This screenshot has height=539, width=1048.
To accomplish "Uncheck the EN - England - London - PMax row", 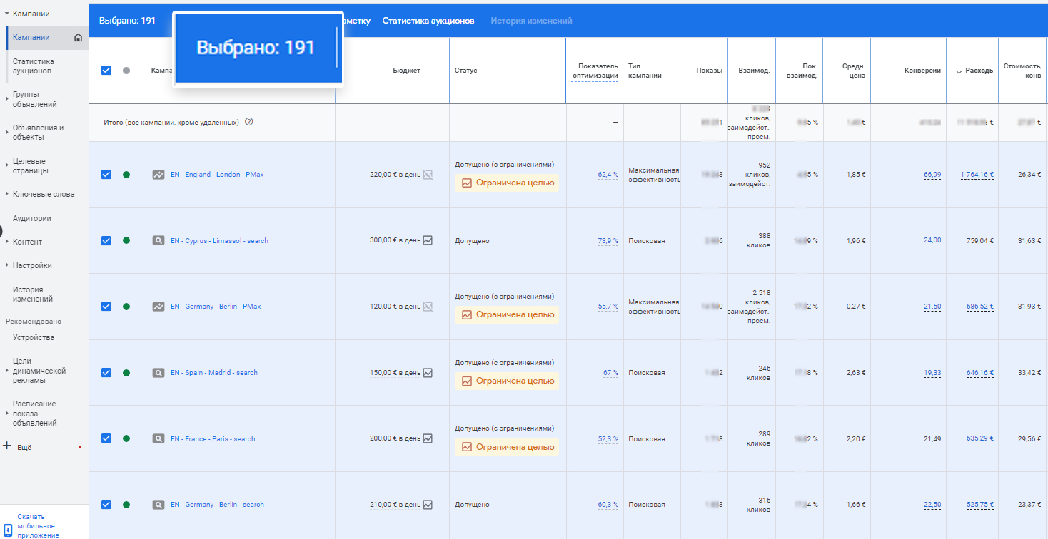I will point(106,175).
